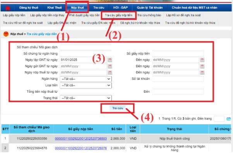The image size is (233, 153).
Task: Click the Số giấy nộp tiền column header
Action: pos(81,129)
